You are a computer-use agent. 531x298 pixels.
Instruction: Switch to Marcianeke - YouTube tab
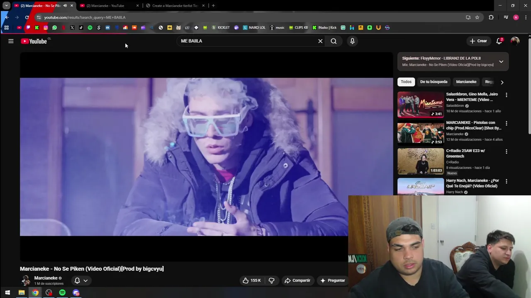tap(108, 5)
